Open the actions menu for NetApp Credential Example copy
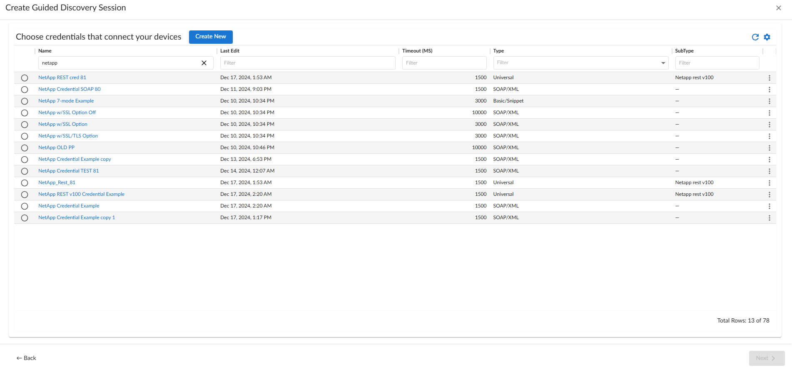 769,160
